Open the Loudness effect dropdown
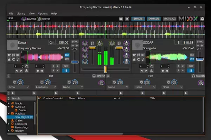 pos(46,87)
